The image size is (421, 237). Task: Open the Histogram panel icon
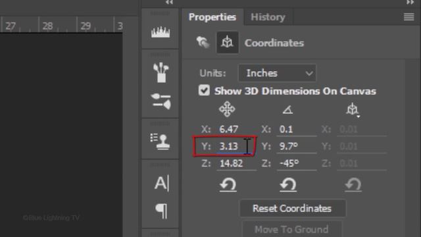161,32
